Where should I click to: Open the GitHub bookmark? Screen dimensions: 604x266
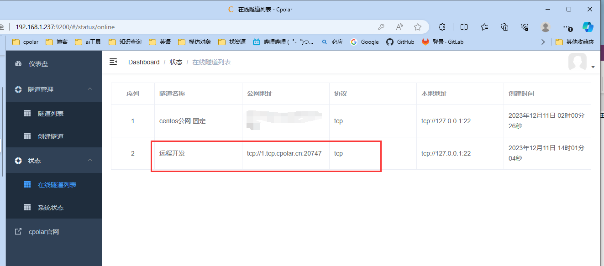tap(400, 42)
